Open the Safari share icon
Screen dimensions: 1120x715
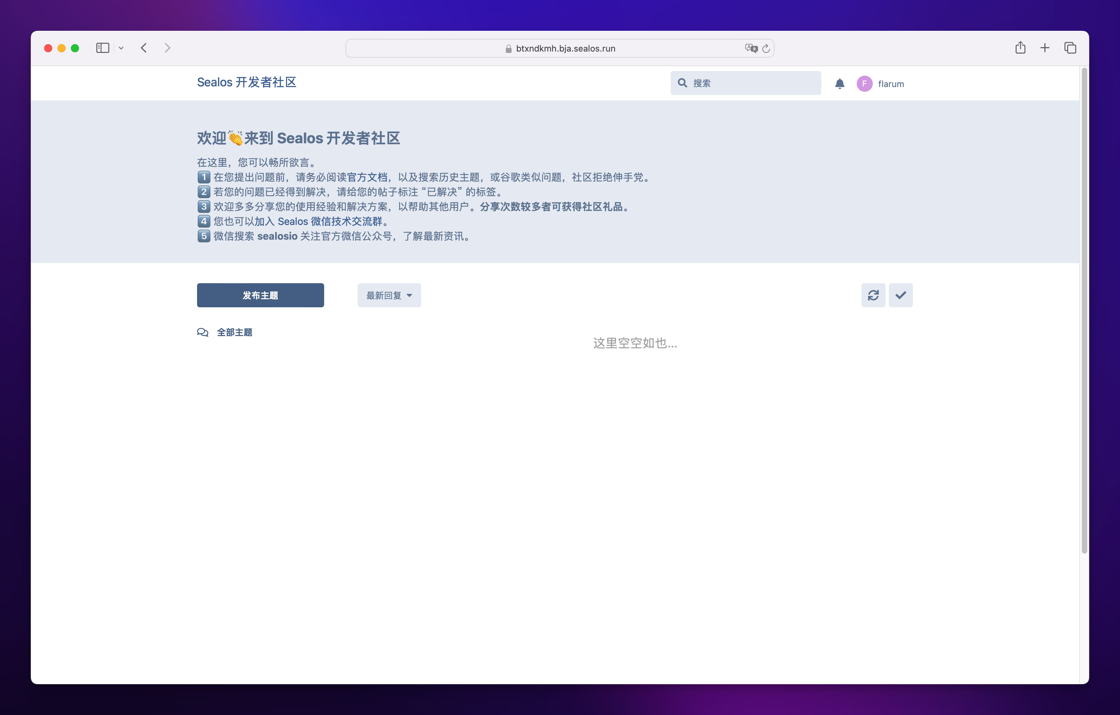[x=1020, y=48]
